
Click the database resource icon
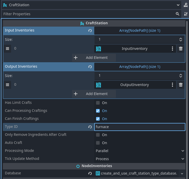pos(98,173)
